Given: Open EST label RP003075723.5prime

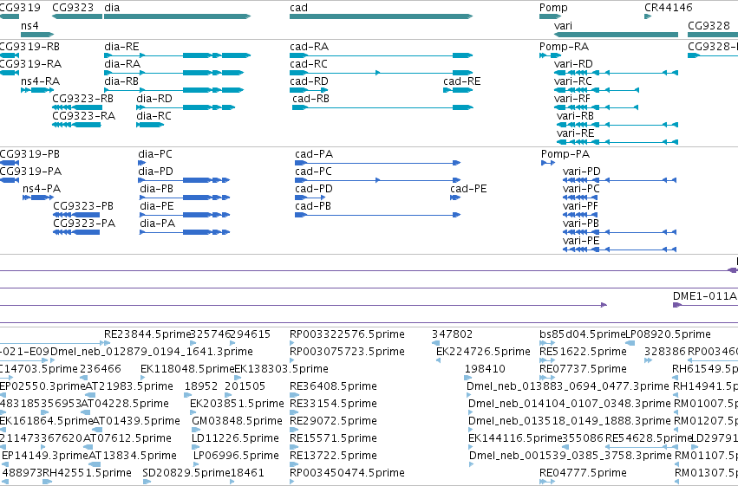Looking at the screenshot, I should [347, 352].
